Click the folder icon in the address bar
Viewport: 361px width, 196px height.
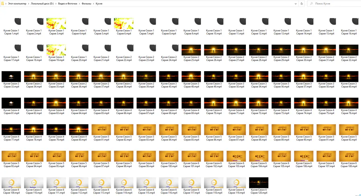[2, 4]
